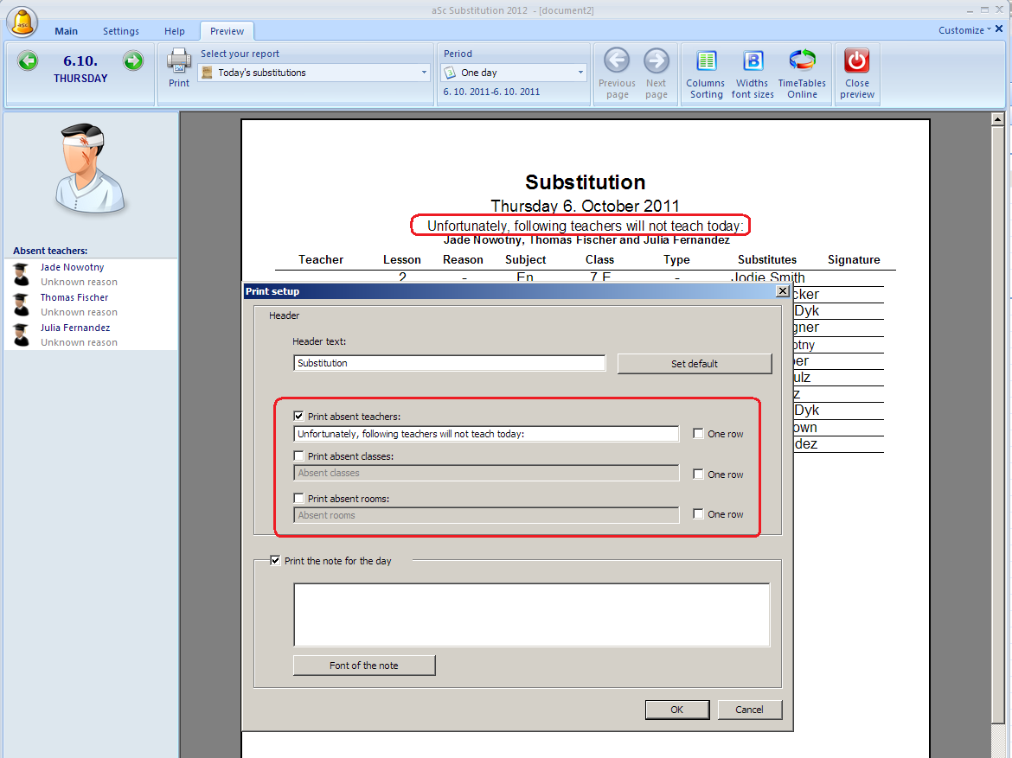Click the teacher icon beside Thomas Fischer

(22, 304)
